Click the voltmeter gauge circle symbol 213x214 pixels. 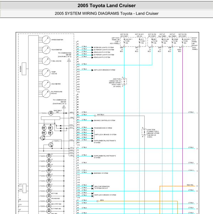click(x=46, y=84)
